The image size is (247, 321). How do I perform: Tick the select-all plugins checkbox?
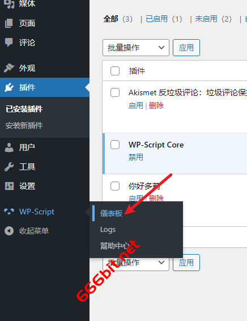coord(115,71)
